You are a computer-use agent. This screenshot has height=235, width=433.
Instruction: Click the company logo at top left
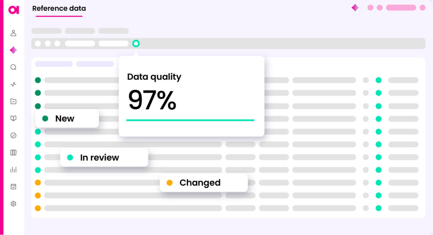14,10
